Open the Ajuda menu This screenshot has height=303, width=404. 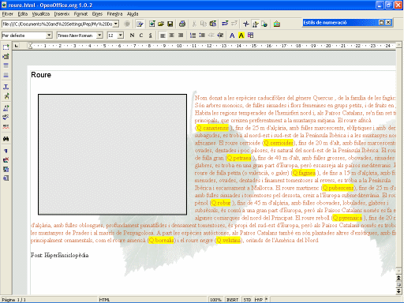click(x=133, y=14)
